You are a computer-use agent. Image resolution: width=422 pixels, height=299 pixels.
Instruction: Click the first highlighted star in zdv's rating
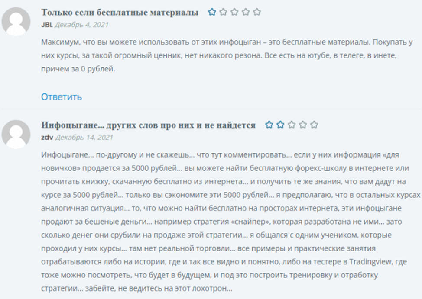coord(269,125)
